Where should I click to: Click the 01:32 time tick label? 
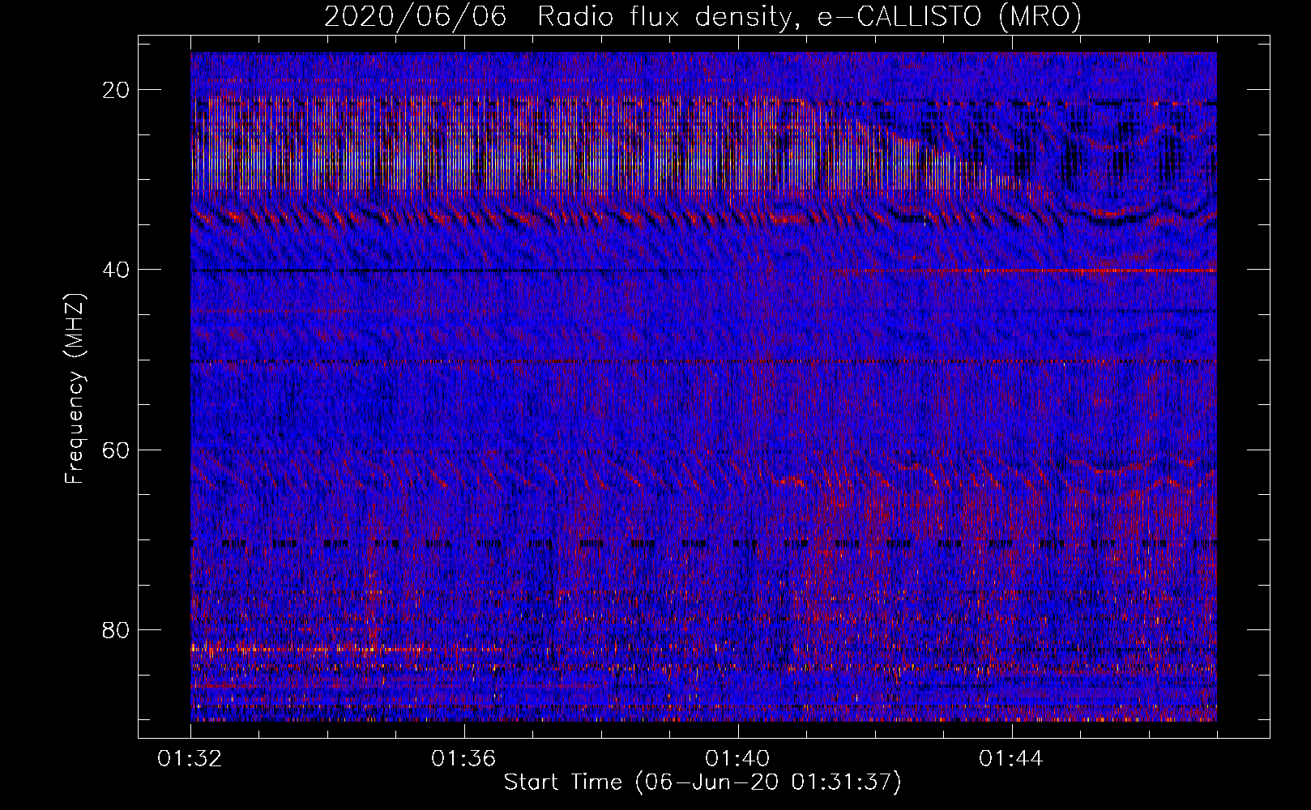click(x=190, y=759)
